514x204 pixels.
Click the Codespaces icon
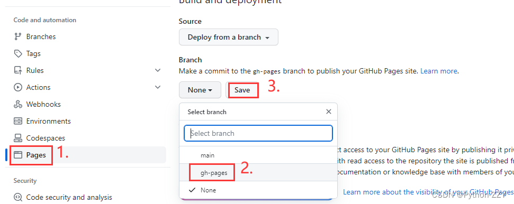click(x=17, y=138)
